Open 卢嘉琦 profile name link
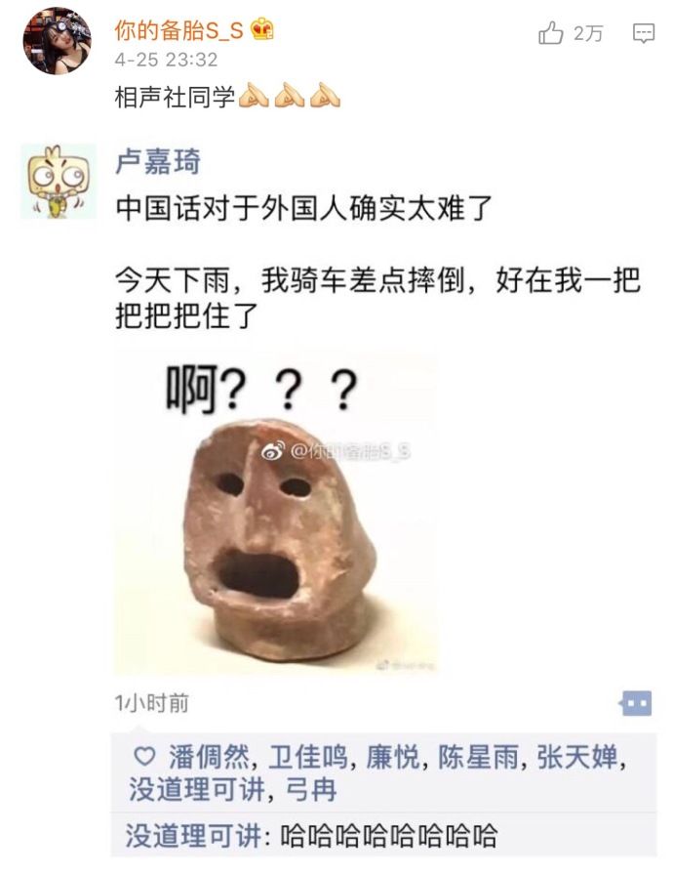 [x=158, y=162]
